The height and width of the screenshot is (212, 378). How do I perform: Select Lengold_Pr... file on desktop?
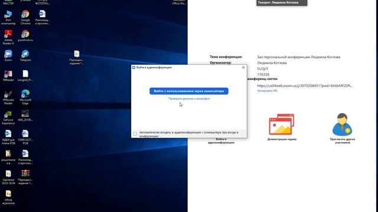(25, 76)
